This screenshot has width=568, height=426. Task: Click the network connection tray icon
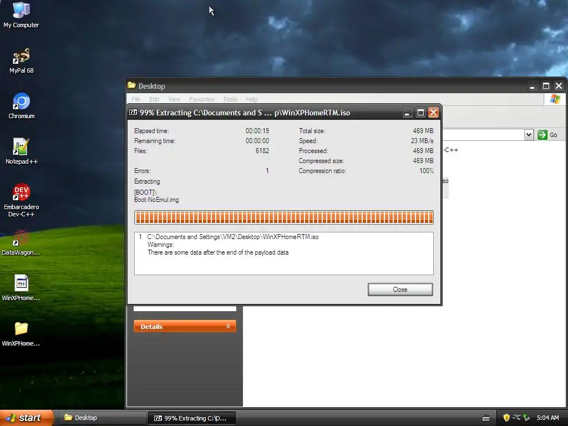[516, 418]
